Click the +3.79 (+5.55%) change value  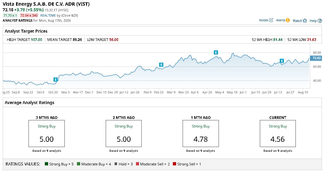(29, 10)
